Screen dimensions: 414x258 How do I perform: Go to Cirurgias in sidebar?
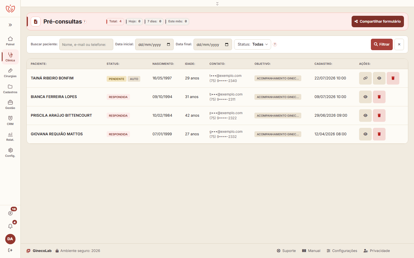click(x=10, y=73)
